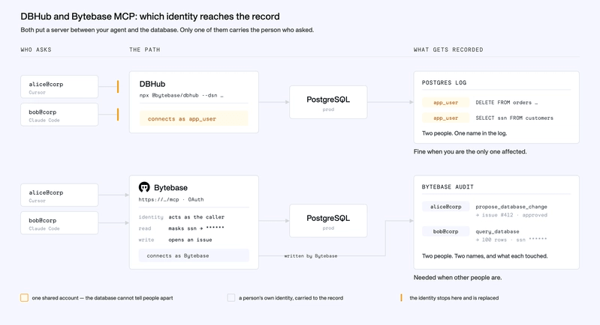Click the first app_user tag in Postgres log
Image resolution: width=600 pixels, height=325 pixels.
445,103
